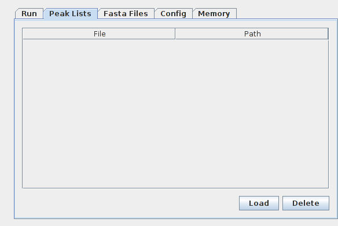
Task: Go to the Config tab
Action: 173,13
